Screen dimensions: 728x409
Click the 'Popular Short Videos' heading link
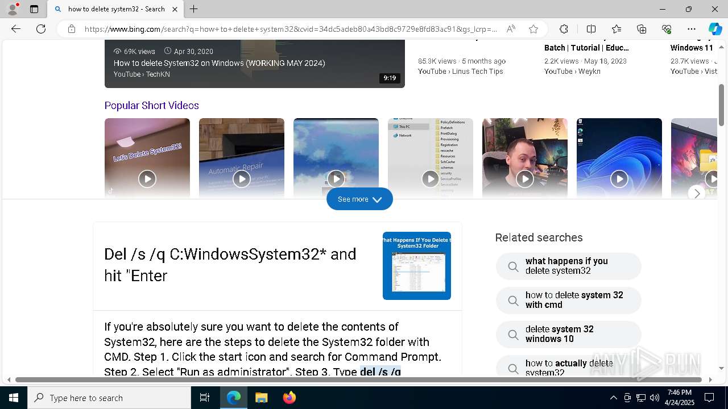click(x=151, y=106)
